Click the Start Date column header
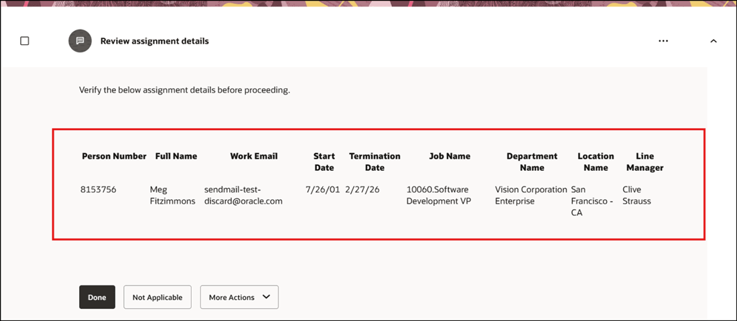The image size is (737, 321). coord(324,162)
